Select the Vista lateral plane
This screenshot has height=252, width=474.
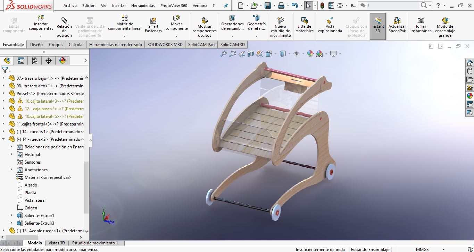point(35,200)
